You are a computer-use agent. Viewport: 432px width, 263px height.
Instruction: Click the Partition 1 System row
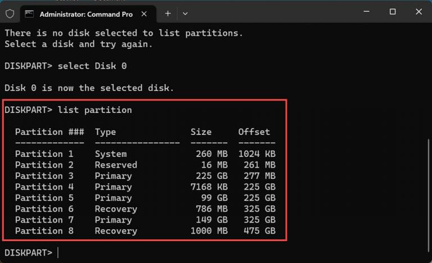(145, 153)
